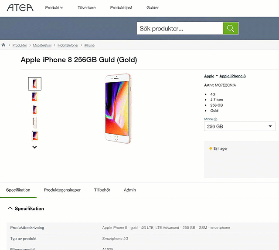Select the first product thumbnail
Image resolution: width=279 pixels, height=250 pixels.
pyautogui.click(x=35, y=84)
